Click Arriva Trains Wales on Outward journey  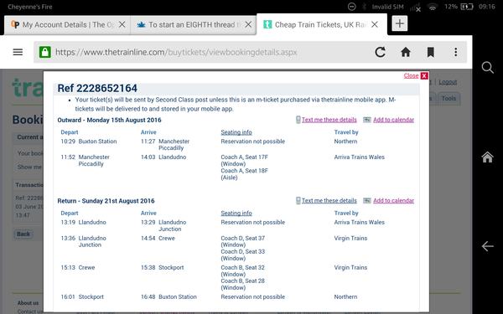point(360,157)
